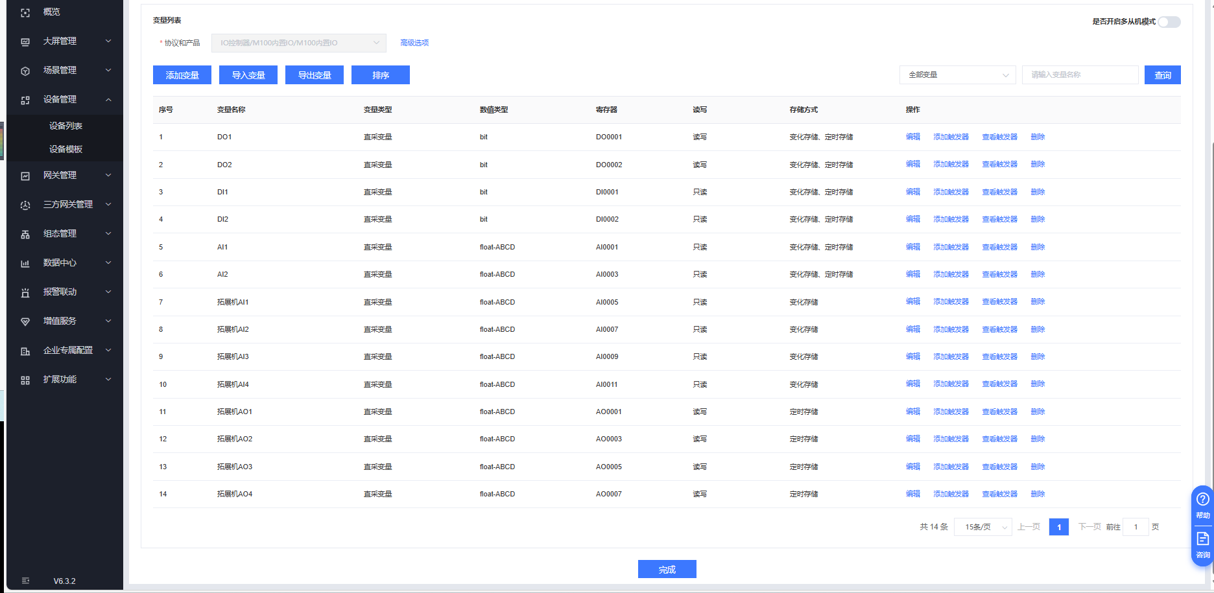This screenshot has height=593, width=1214.
Task: Click the 网关管理 gateway icon
Action: (x=25, y=176)
